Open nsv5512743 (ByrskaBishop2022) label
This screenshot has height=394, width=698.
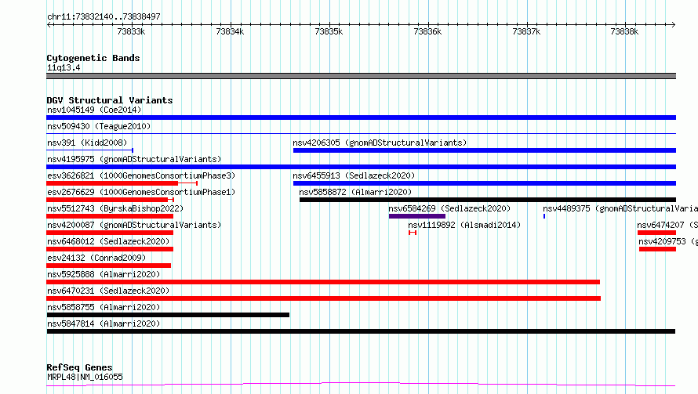[115, 208]
